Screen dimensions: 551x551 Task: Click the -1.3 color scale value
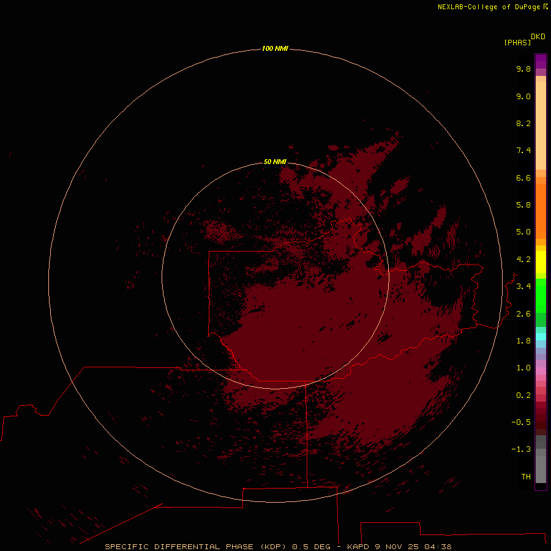coord(521,449)
